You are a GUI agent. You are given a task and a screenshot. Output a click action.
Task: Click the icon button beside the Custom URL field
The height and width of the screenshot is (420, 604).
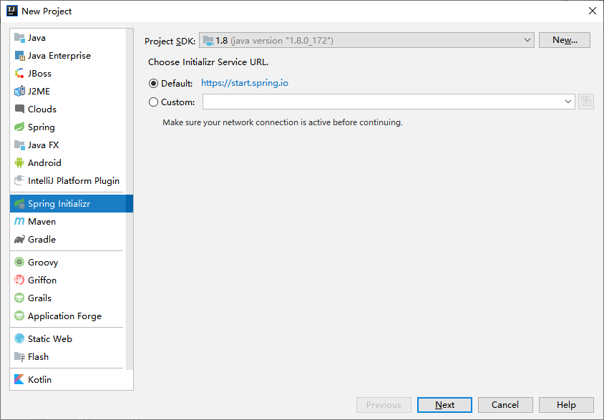coord(586,102)
